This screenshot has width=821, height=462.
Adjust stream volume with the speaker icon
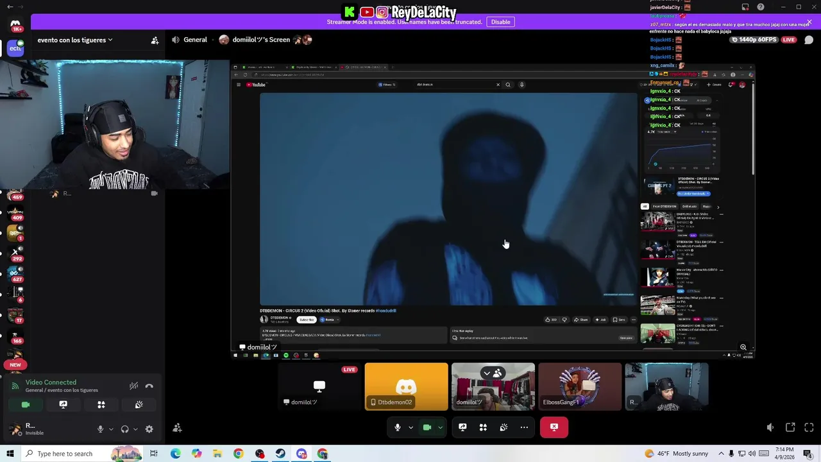coord(770,427)
